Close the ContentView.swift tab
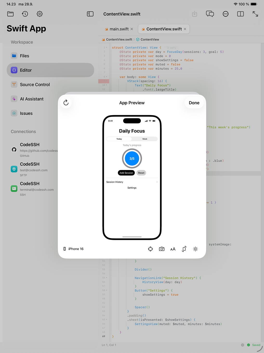 185,29
